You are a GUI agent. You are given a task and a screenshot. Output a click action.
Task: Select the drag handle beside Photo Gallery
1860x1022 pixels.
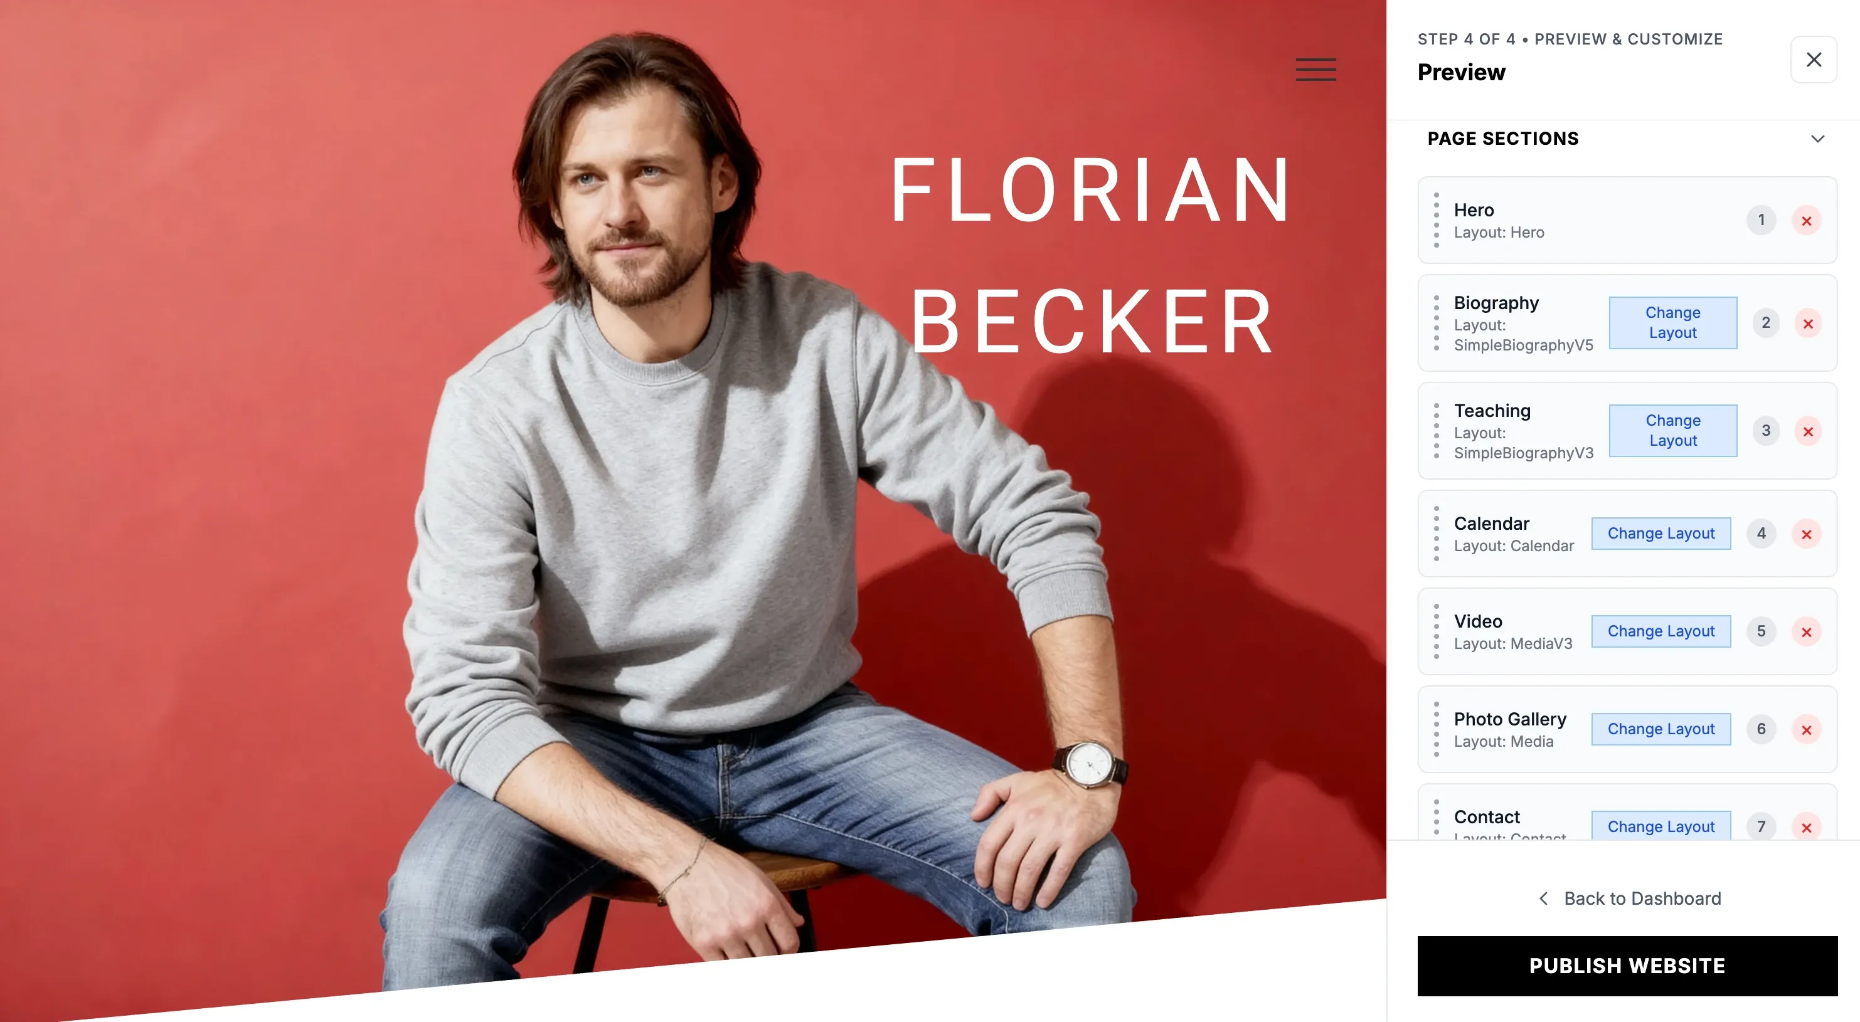coord(1437,729)
